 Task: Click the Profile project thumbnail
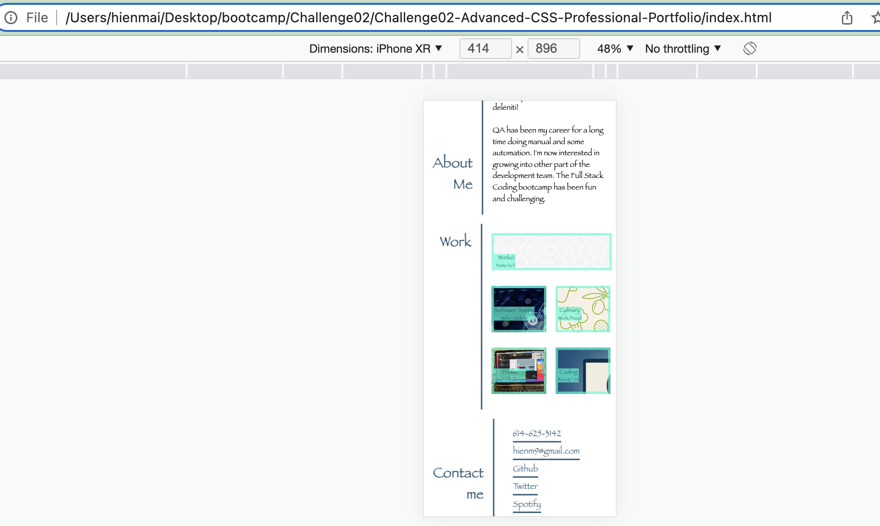(518, 370)
